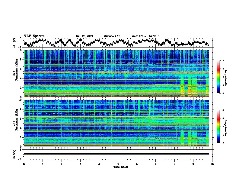Click time axis tick label "1"
The width and height of the screenshot is (239, 184).
[x=43, y=164]
